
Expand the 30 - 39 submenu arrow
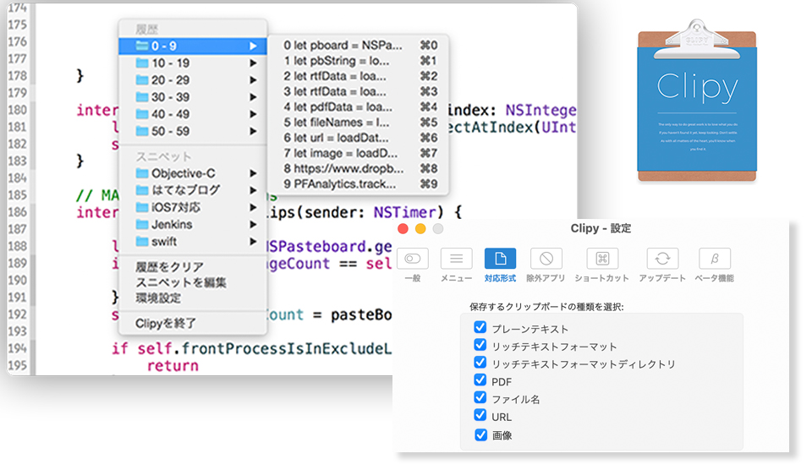click(x=253, y=97)
